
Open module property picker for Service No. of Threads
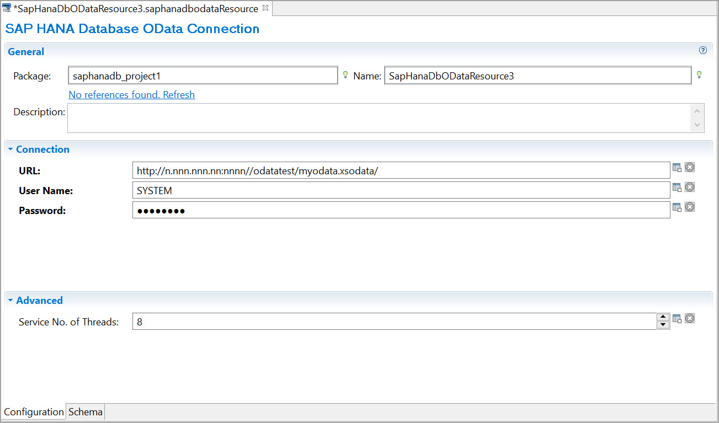tap(677, 319)
